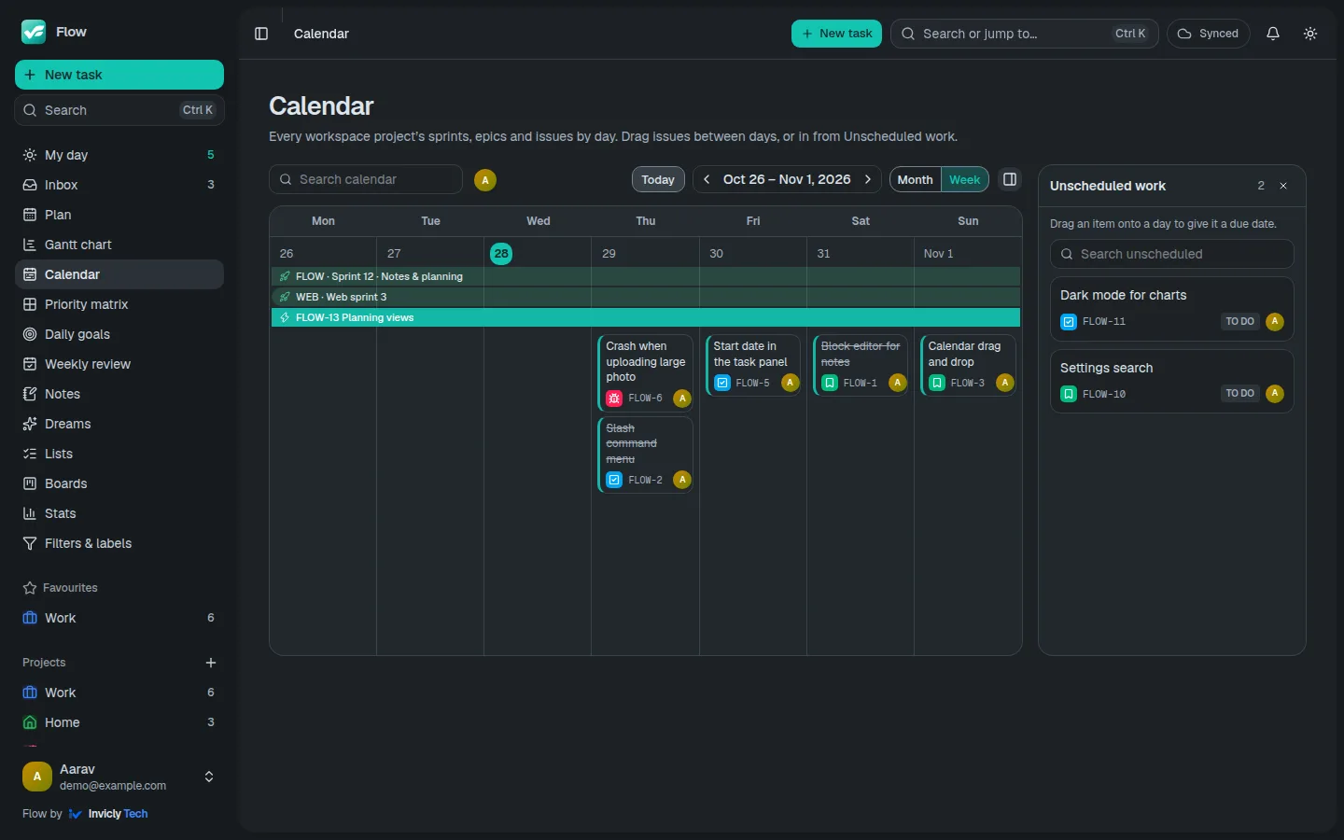Viewport: 1344px width, 840px height.
Task: Open the WEB Web sprint 3 bar
Action: click(646, 297)
